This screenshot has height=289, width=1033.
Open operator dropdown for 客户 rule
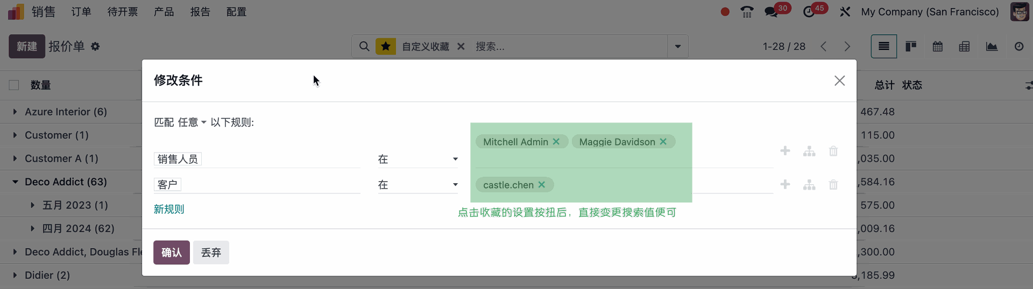(418, 185)
